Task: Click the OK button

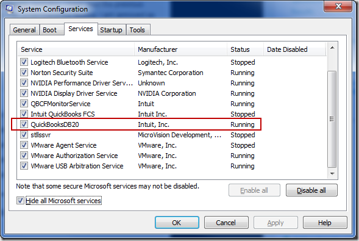Action: pyautogui.click(x=177, y=223)
